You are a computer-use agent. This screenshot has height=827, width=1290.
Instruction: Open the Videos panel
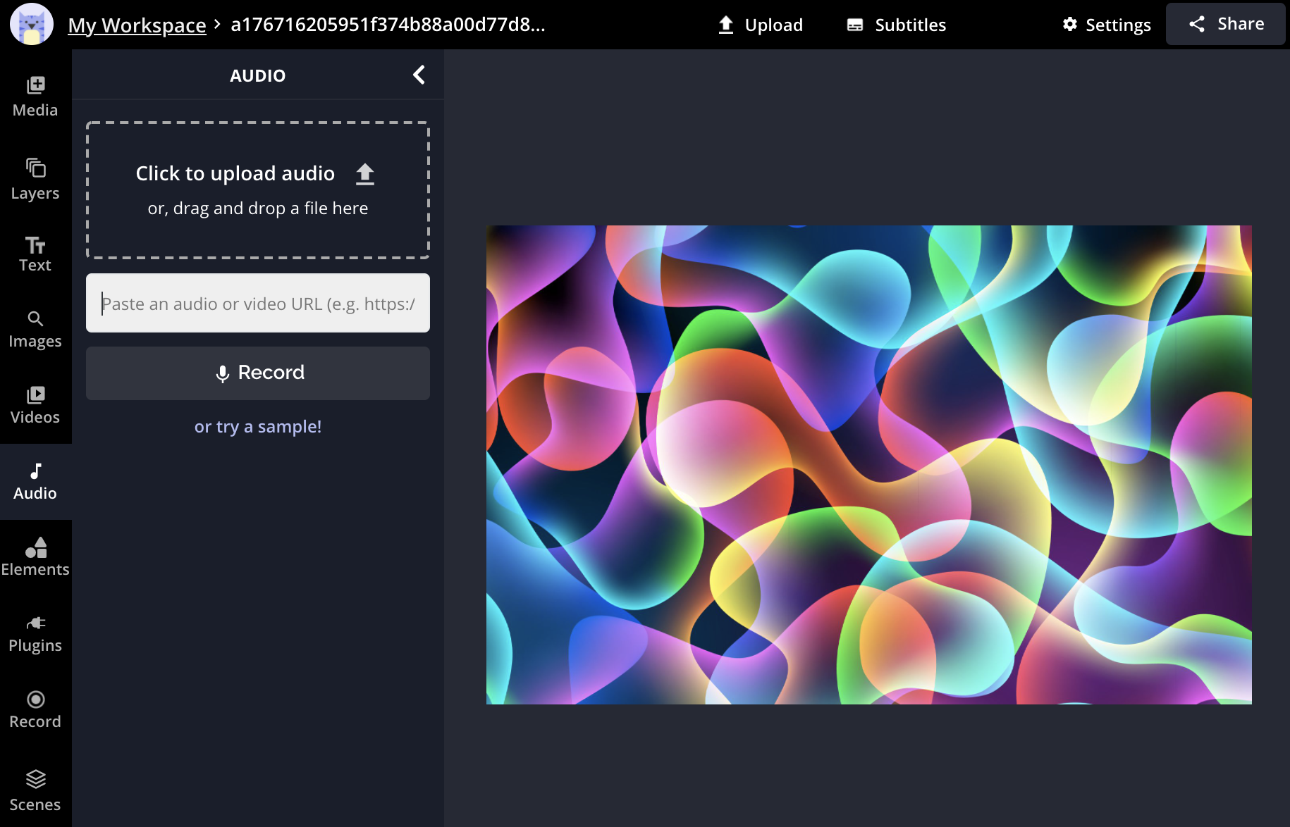[35, 405]
